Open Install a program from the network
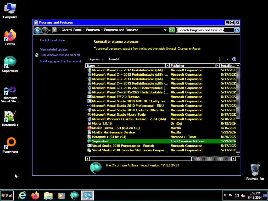Screen dimensions: 268x201 click(61, 61)
